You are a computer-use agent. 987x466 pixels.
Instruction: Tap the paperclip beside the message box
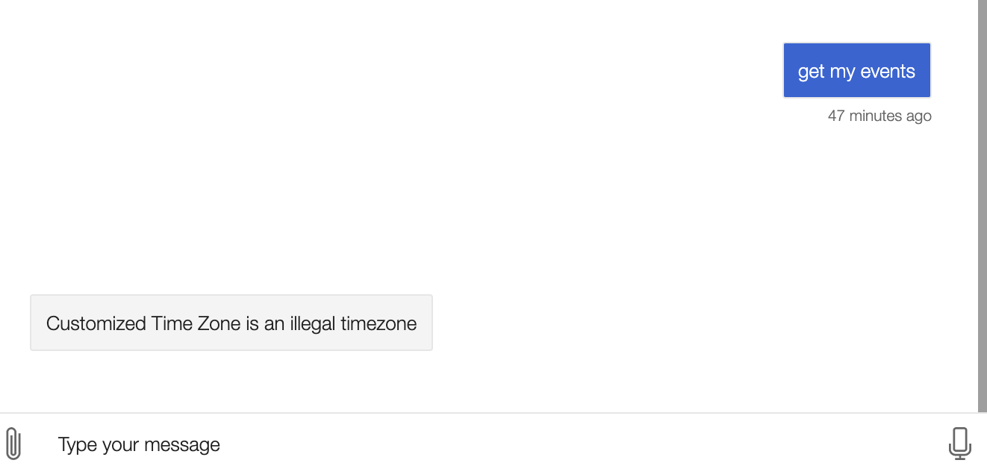click(x=15, y=442)
